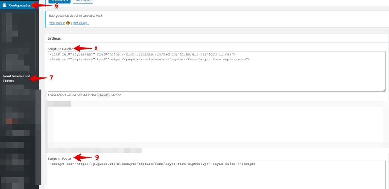
Task: Click the smiley emoji in the notice
Action: pos(68,23)
